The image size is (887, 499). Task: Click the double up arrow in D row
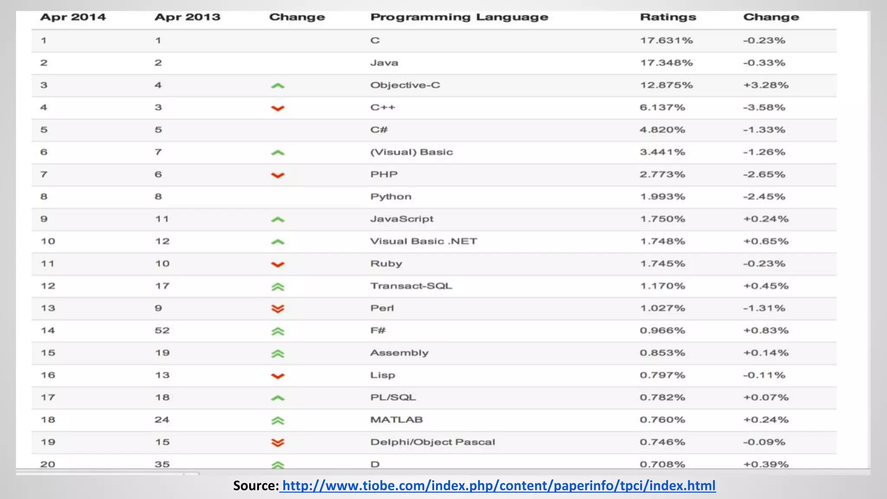[x=278, y=465]
